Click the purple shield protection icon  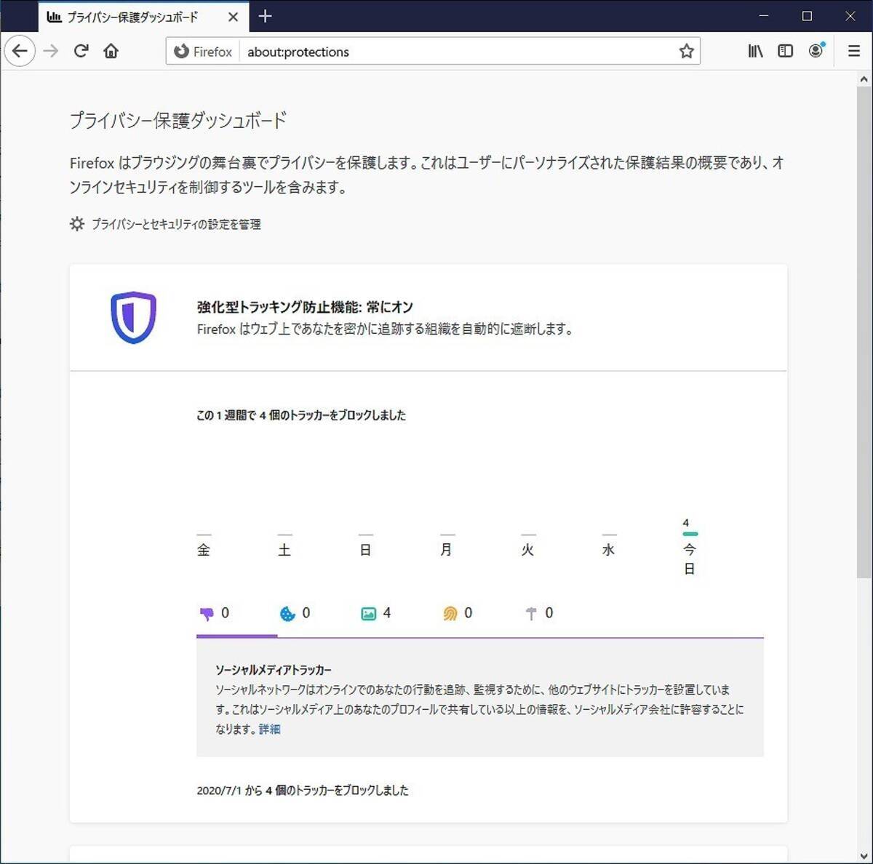click(x=133, y=318)
